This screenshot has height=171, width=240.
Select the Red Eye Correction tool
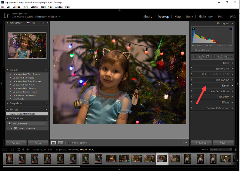coord(208,57)
